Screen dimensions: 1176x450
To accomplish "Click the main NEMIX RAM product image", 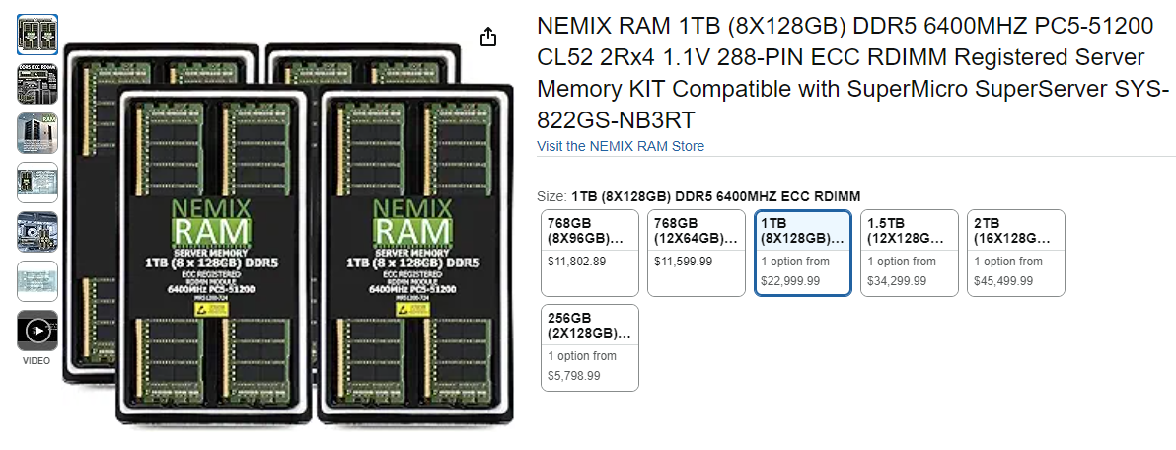I will tap(288, 237).
